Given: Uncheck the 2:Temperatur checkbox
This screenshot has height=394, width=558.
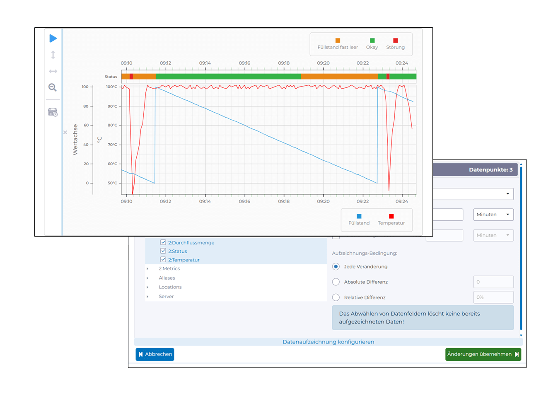Looking at the screenshot, I should (163, 260).
